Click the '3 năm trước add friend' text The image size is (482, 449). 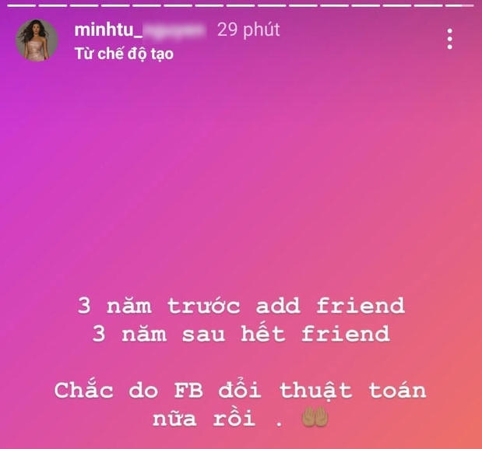[x=241, y=306]
